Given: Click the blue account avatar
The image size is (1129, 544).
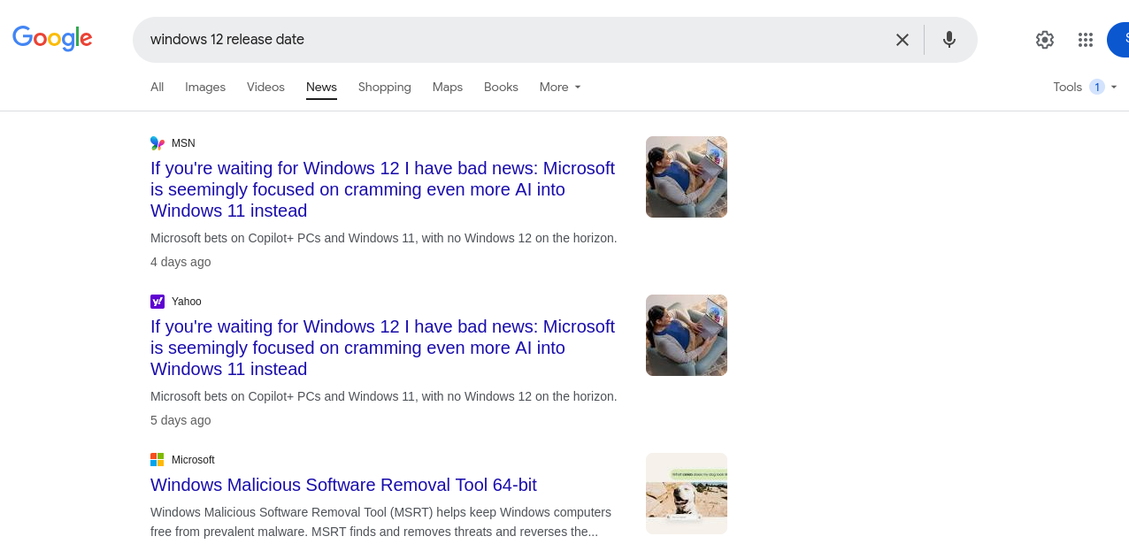Looking at the screenshot, I should tap(1118, 40).
